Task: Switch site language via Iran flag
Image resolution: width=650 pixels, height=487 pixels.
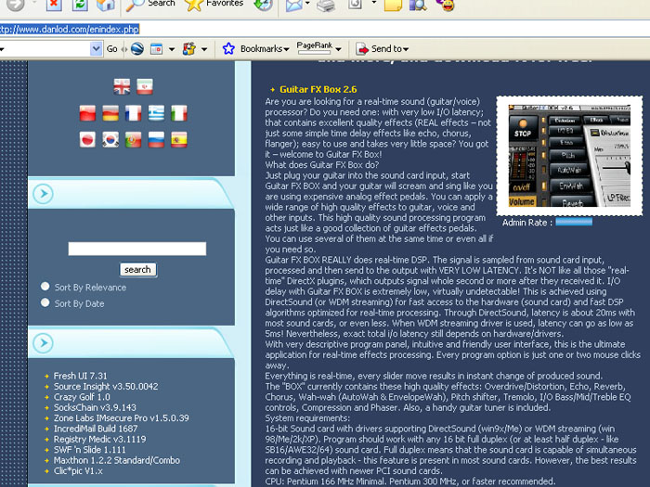Action: [145, 86]
